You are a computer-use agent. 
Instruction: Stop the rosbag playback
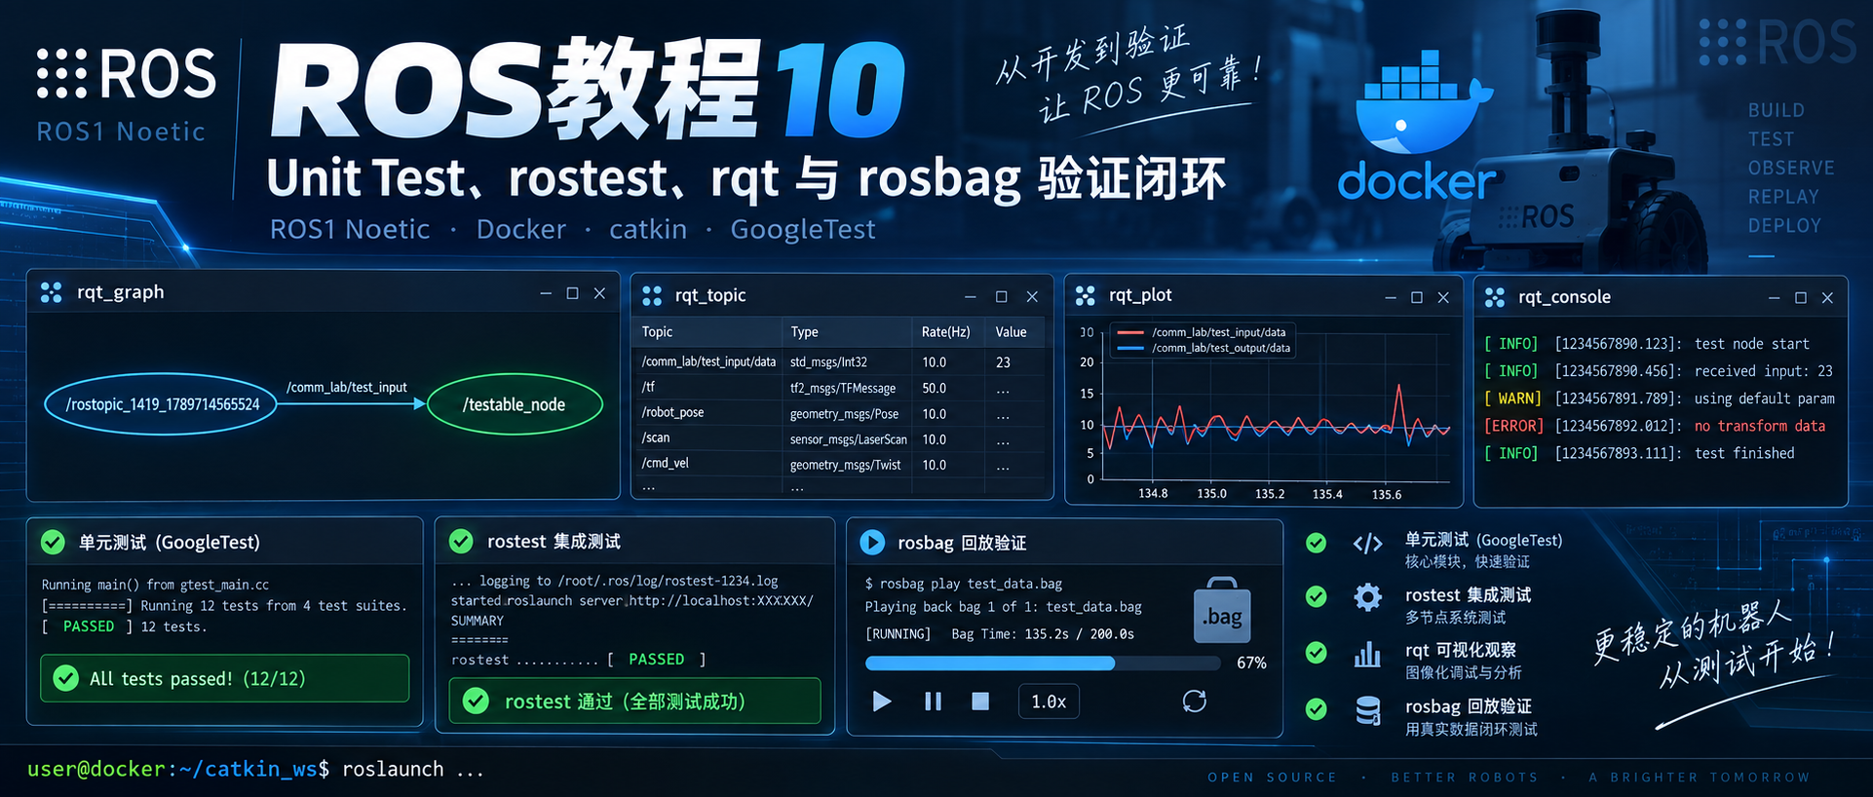pyautogui.click(x=980, y=702)
